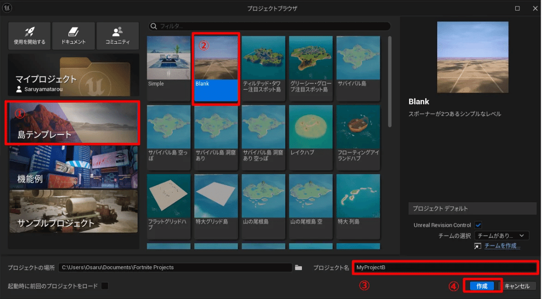Choose the サバイバル島 洞窟あり 空っぽ template
Viewport: 542px width, 299px height.
(264, 137)
